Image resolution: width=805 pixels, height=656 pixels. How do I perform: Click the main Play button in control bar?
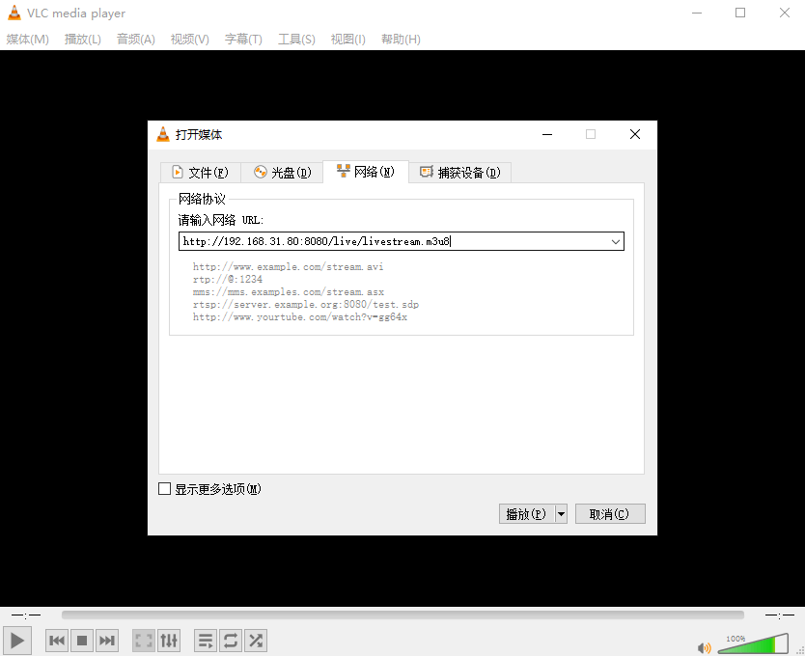coord(17,641)
